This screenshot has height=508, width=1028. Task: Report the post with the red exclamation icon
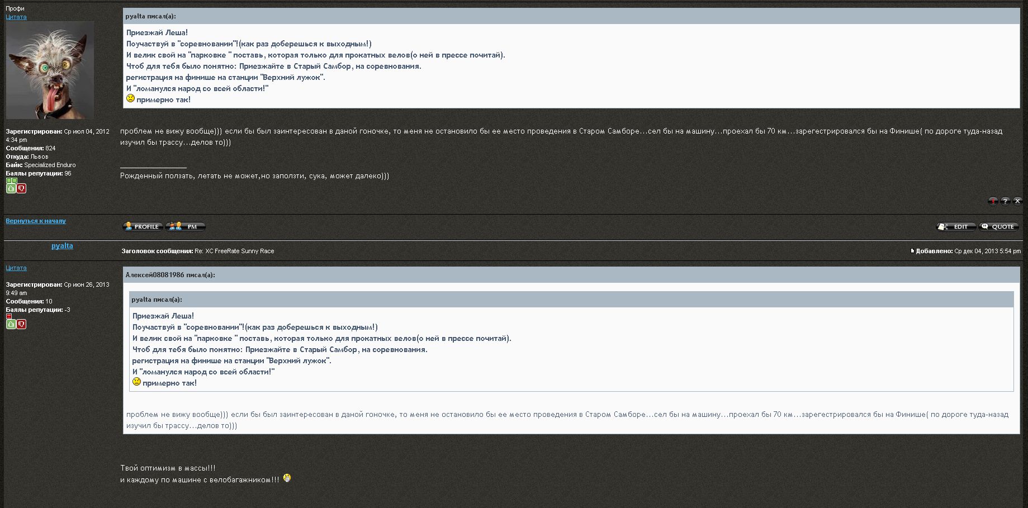993,201
